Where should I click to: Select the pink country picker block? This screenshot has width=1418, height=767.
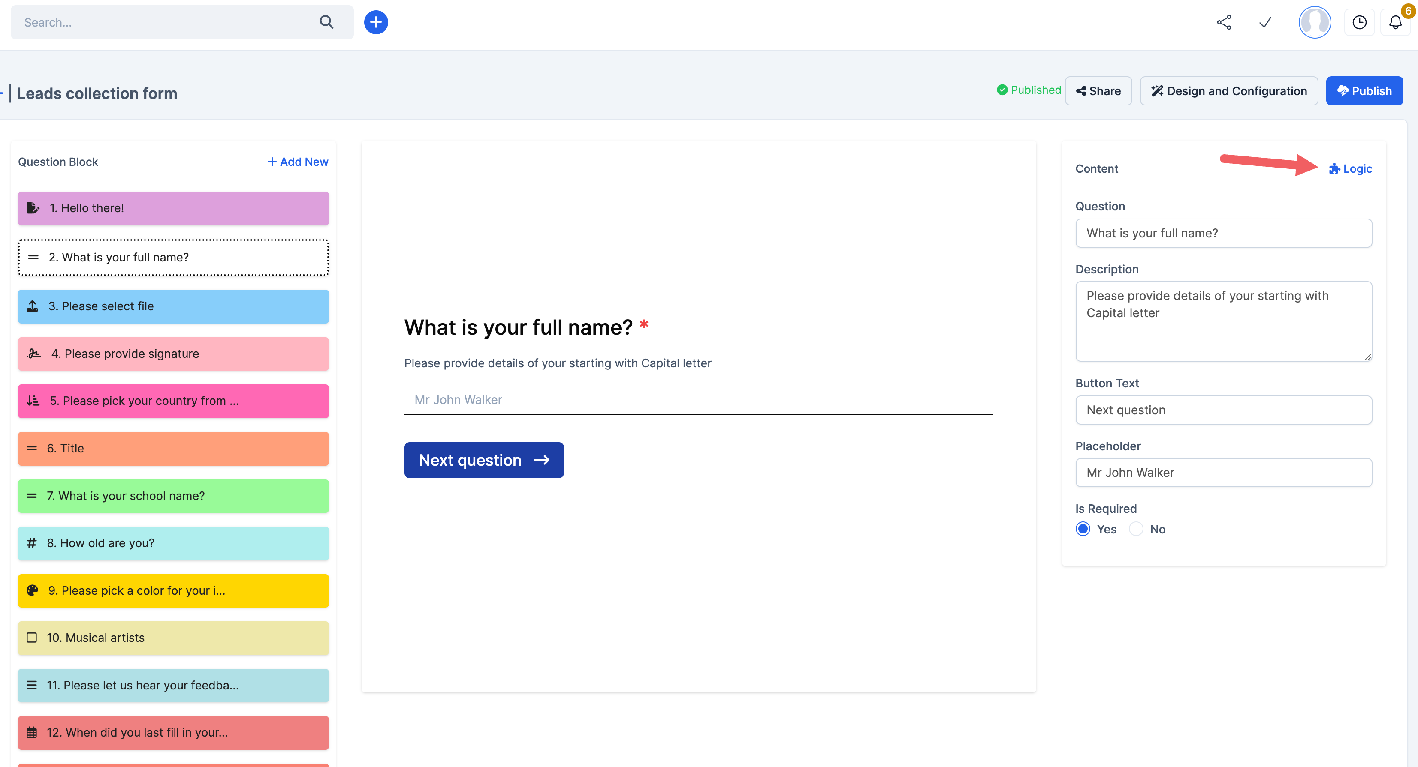pyautogui.click(x=173, y=401)
